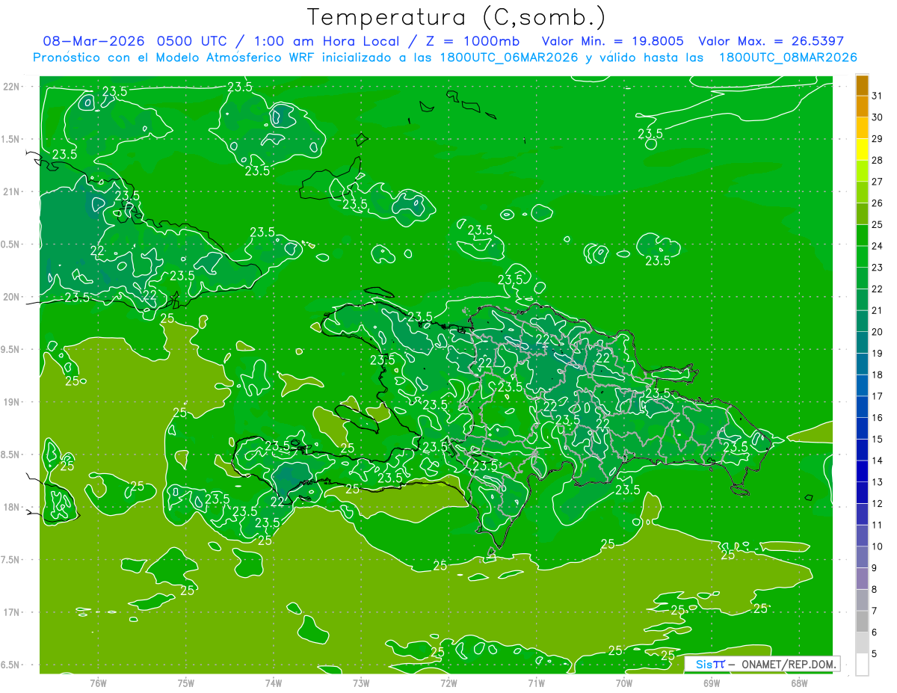The image size is (897, 693).
Task: Click the 22N latitude axis label
Action: tap(11, 87)
